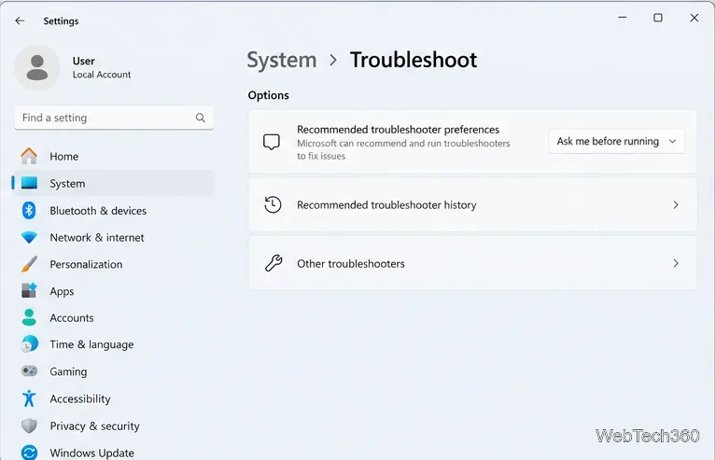715x460 pixels.
Task: Click the Bluetooth icon in sidebar
Action: [29, 210]
